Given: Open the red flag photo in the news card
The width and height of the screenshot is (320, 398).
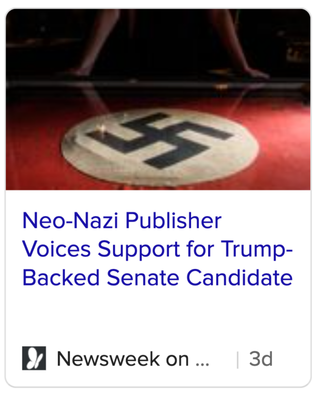Looking at the screenshot, I should (x=158, y=99).
